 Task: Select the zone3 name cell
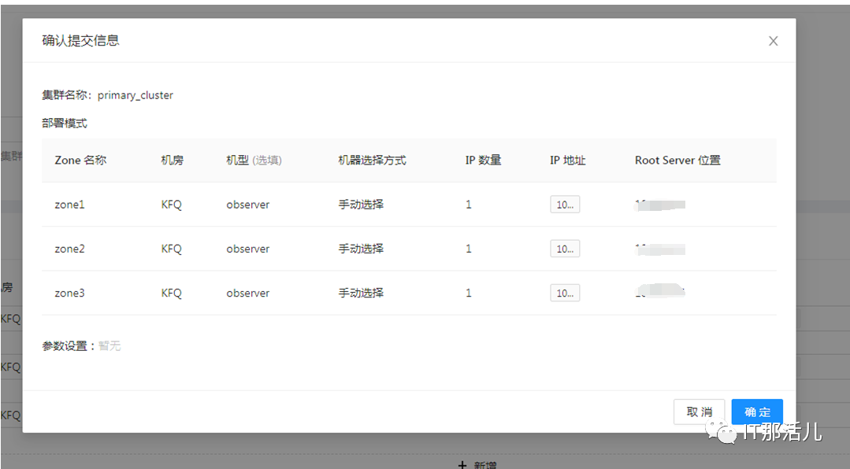coord(69,293)
